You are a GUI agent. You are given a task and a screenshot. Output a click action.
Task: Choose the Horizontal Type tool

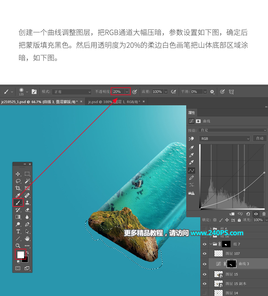tap(18, 231)
